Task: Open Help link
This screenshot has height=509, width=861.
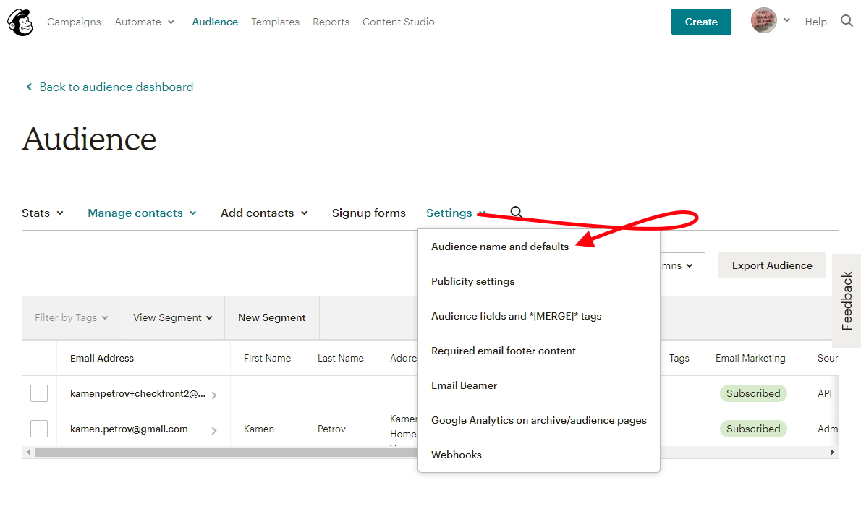Action: [x=815, y=22]
